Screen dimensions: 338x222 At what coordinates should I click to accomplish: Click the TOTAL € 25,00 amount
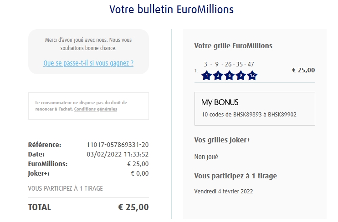(x=133, y=207)
